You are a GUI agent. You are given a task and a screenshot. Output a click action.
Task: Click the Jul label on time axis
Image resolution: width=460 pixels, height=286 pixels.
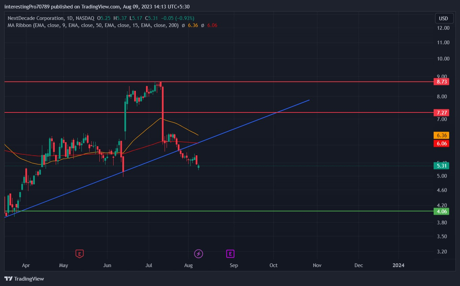(x=148, y=265)
